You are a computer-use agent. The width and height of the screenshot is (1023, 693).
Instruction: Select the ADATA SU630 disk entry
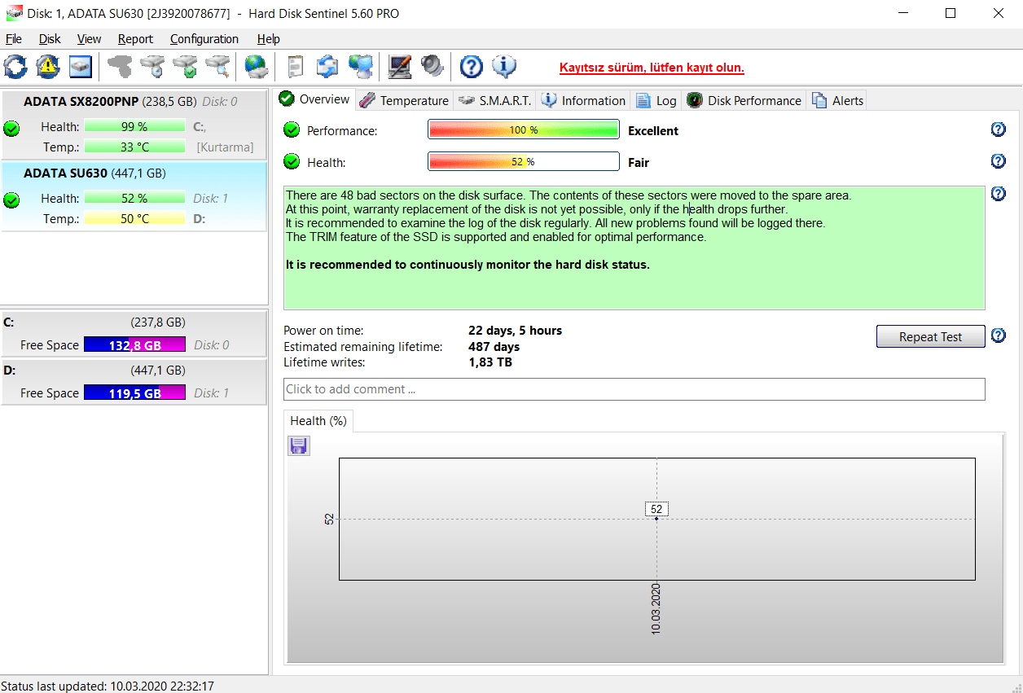(134, 196)
